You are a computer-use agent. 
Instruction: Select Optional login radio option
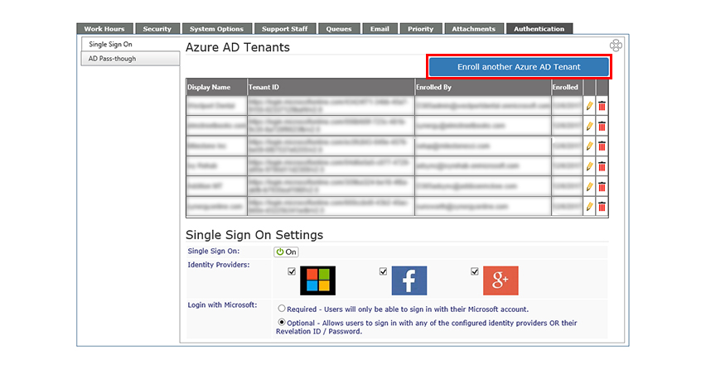282,322
